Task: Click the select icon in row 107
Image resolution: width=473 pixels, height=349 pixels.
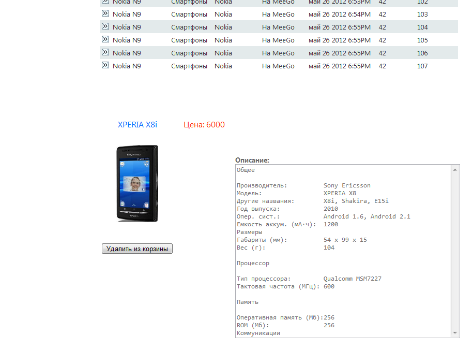Action: pos(105,66)
